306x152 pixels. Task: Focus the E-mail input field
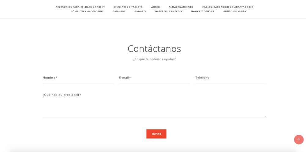pyautogui.click(x=154, y=78)
